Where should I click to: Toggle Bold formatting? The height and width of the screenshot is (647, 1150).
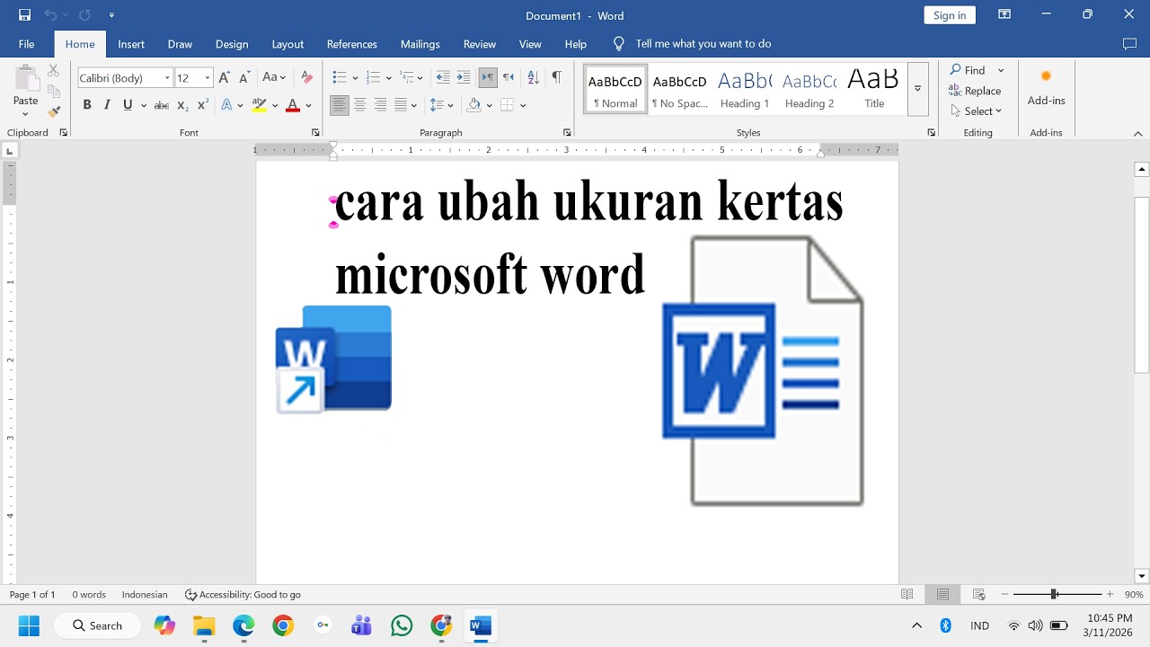click(87, 105)
